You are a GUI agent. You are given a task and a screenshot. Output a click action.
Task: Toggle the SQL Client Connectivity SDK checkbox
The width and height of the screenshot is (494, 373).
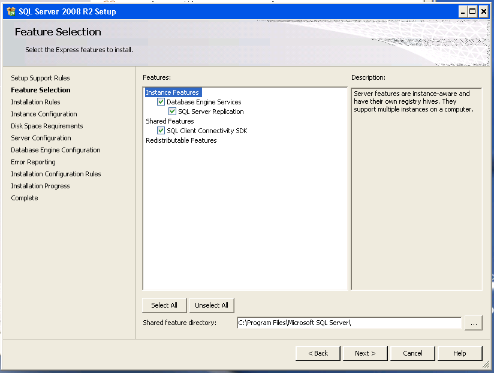[161, 130]
